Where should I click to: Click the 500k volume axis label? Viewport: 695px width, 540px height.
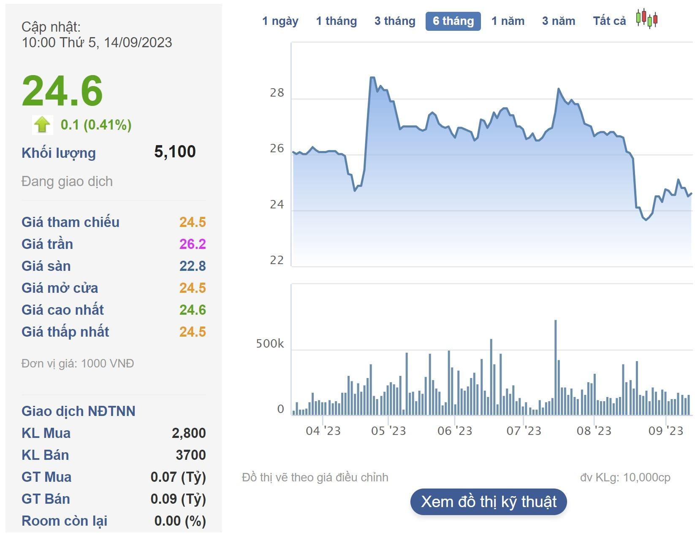pos(270,344)
